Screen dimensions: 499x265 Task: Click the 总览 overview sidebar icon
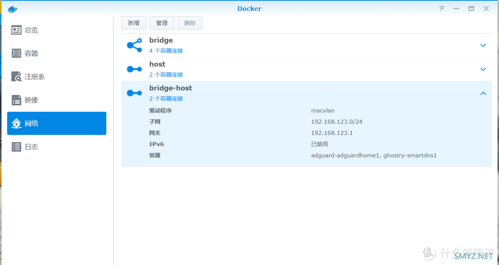click(x=16, y=30)
